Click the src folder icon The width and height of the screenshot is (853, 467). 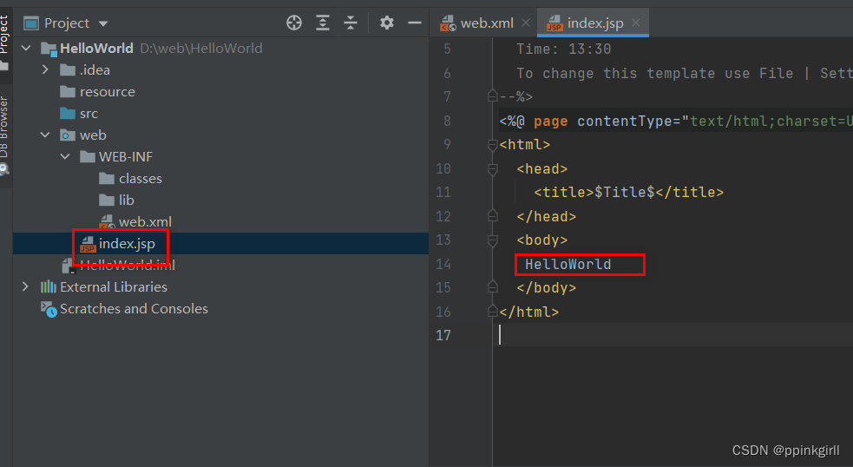pos(68,113)
